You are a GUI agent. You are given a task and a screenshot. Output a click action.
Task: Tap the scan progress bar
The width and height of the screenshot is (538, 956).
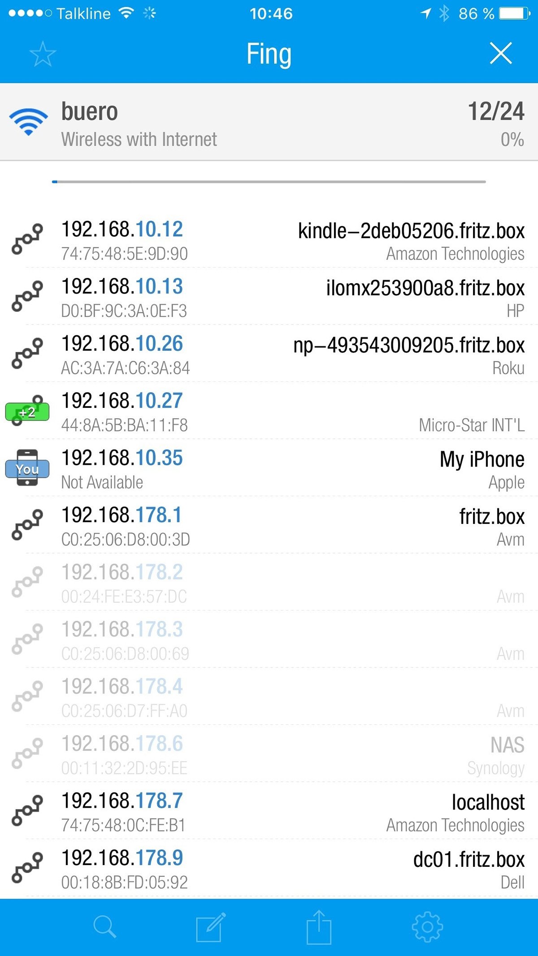click(x=269, y=182)
